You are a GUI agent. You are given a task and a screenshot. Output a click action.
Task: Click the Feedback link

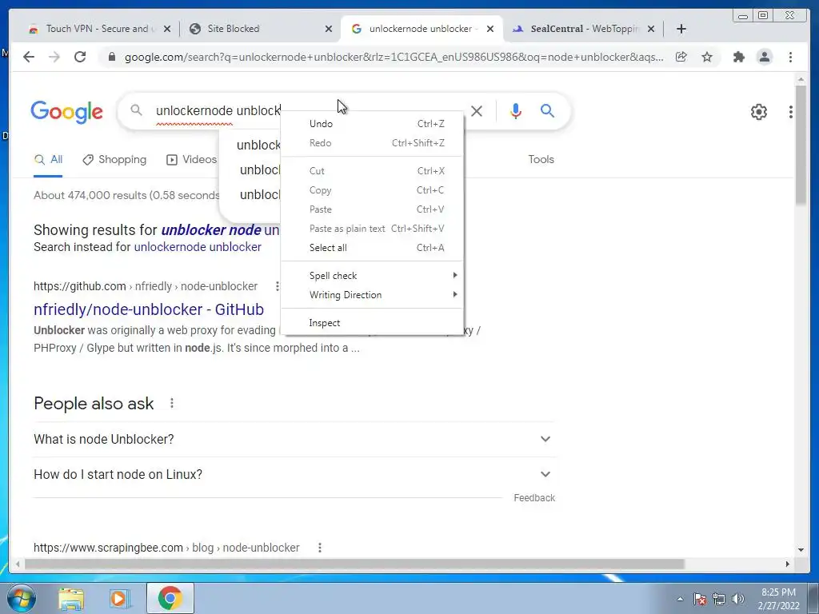click(533, 498)
